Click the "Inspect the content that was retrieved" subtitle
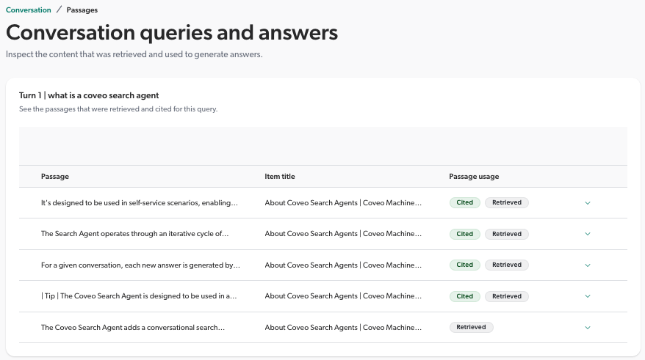Image resolution: width=645 pixels, height=360 pixels. [x=134, y=54]
